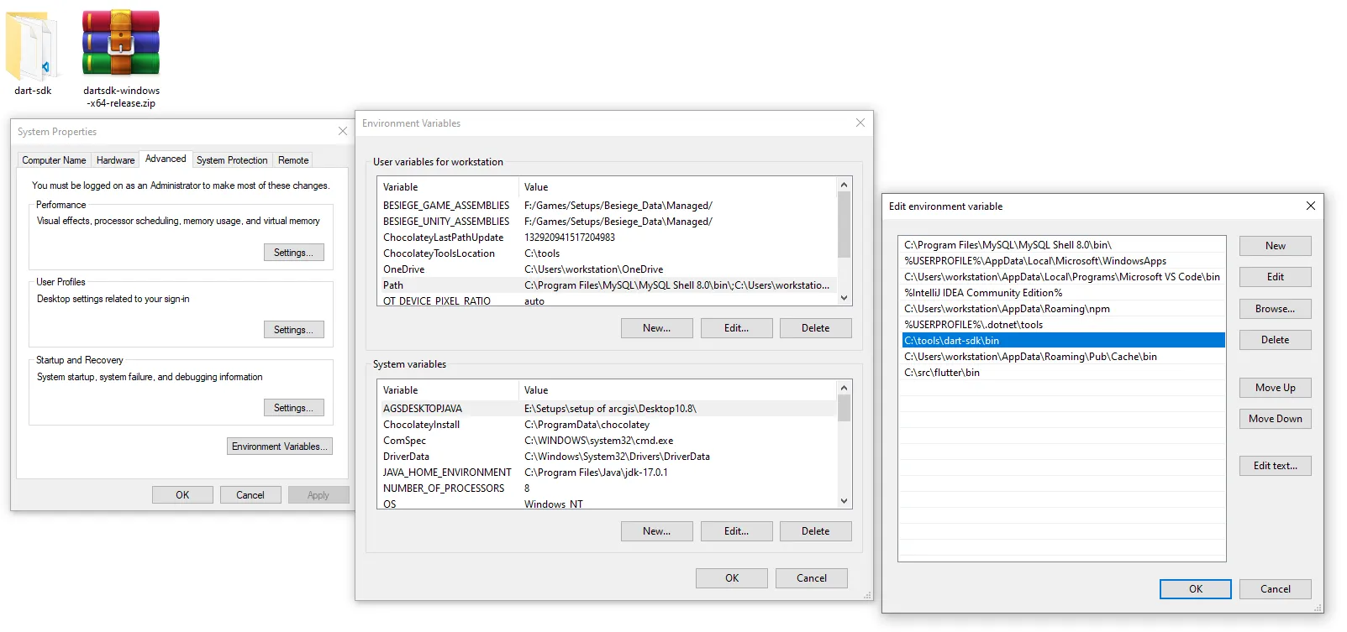Confirm System Properties with OK
Image resolution: width=1347 pixels, height=632 pixels.
[182, 495]
